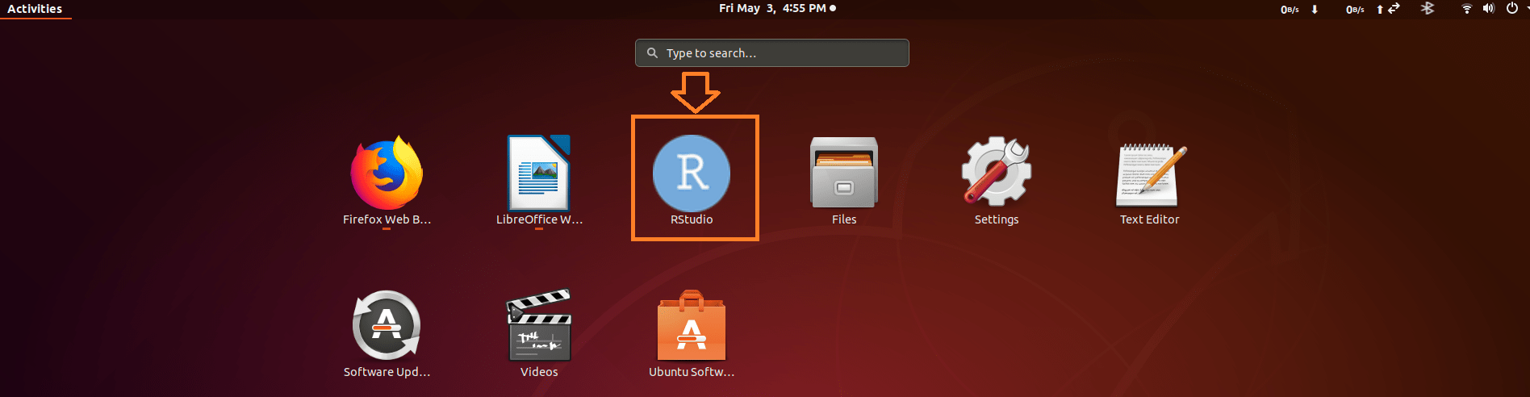Launch the Text Editor notepad icon
The image size is (1530, 397).
tap(1150, 173)
